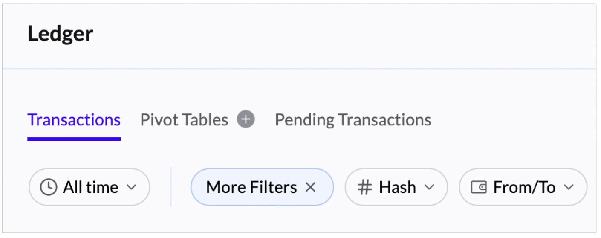The image size is (601, 238).
Task: Click the blue underline below Transactions tab
Action: 74,139
